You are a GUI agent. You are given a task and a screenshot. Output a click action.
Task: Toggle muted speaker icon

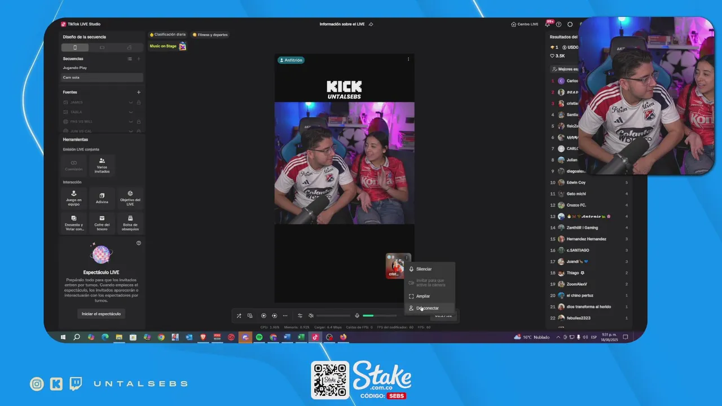311,316
